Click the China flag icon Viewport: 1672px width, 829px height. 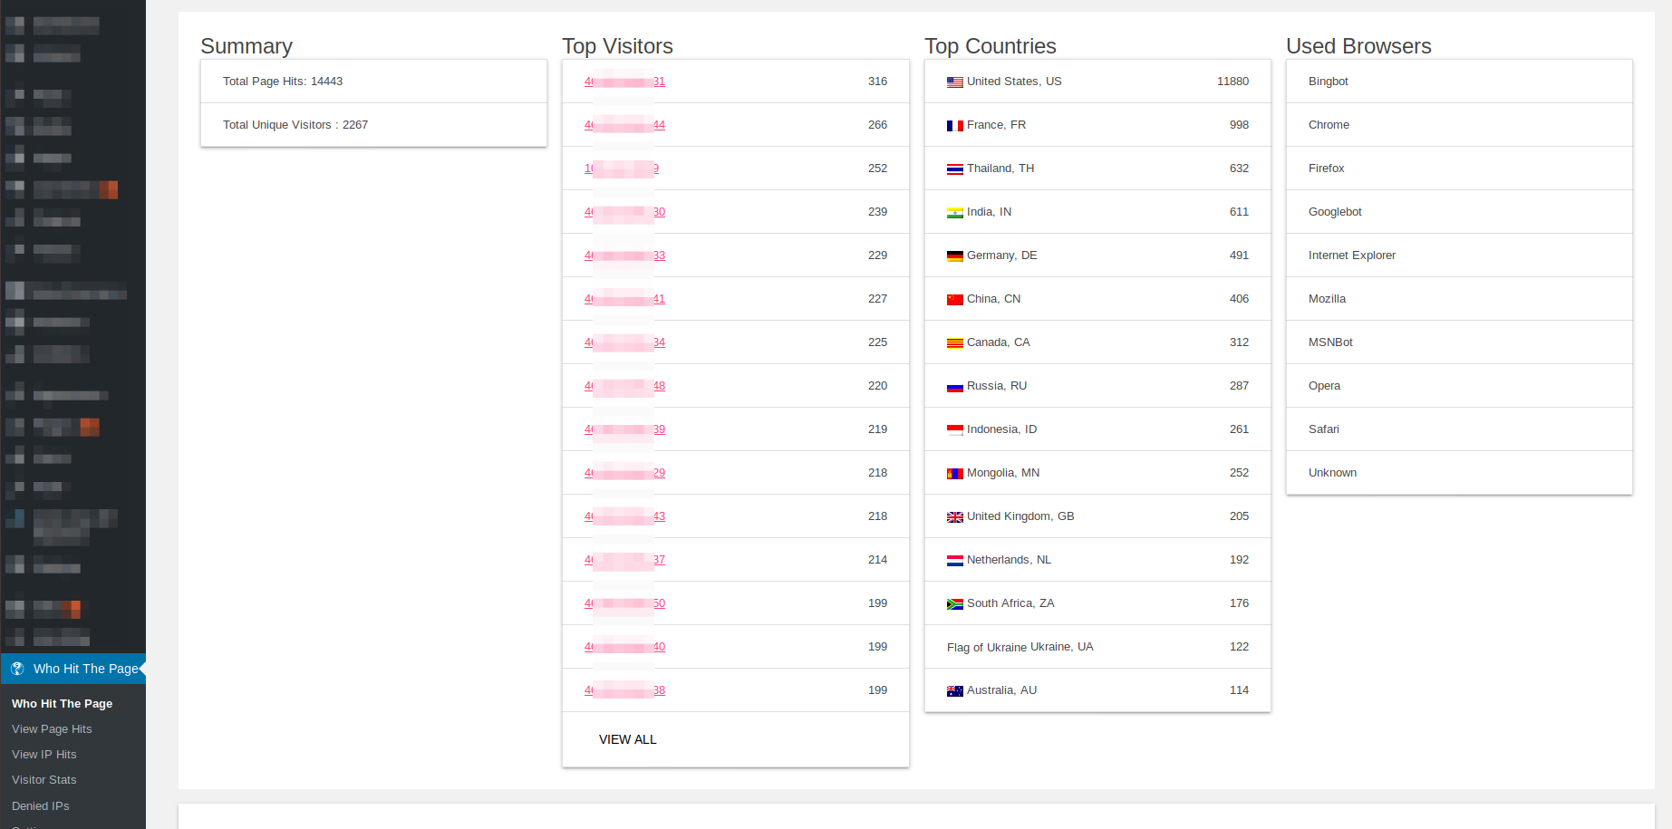click(x=955, y=300)
